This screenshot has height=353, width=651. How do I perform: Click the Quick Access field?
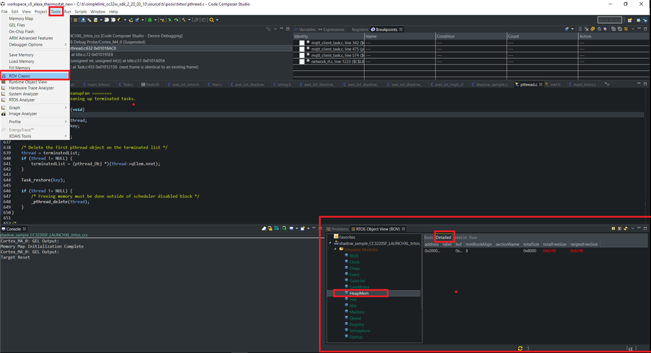(610, 20)
